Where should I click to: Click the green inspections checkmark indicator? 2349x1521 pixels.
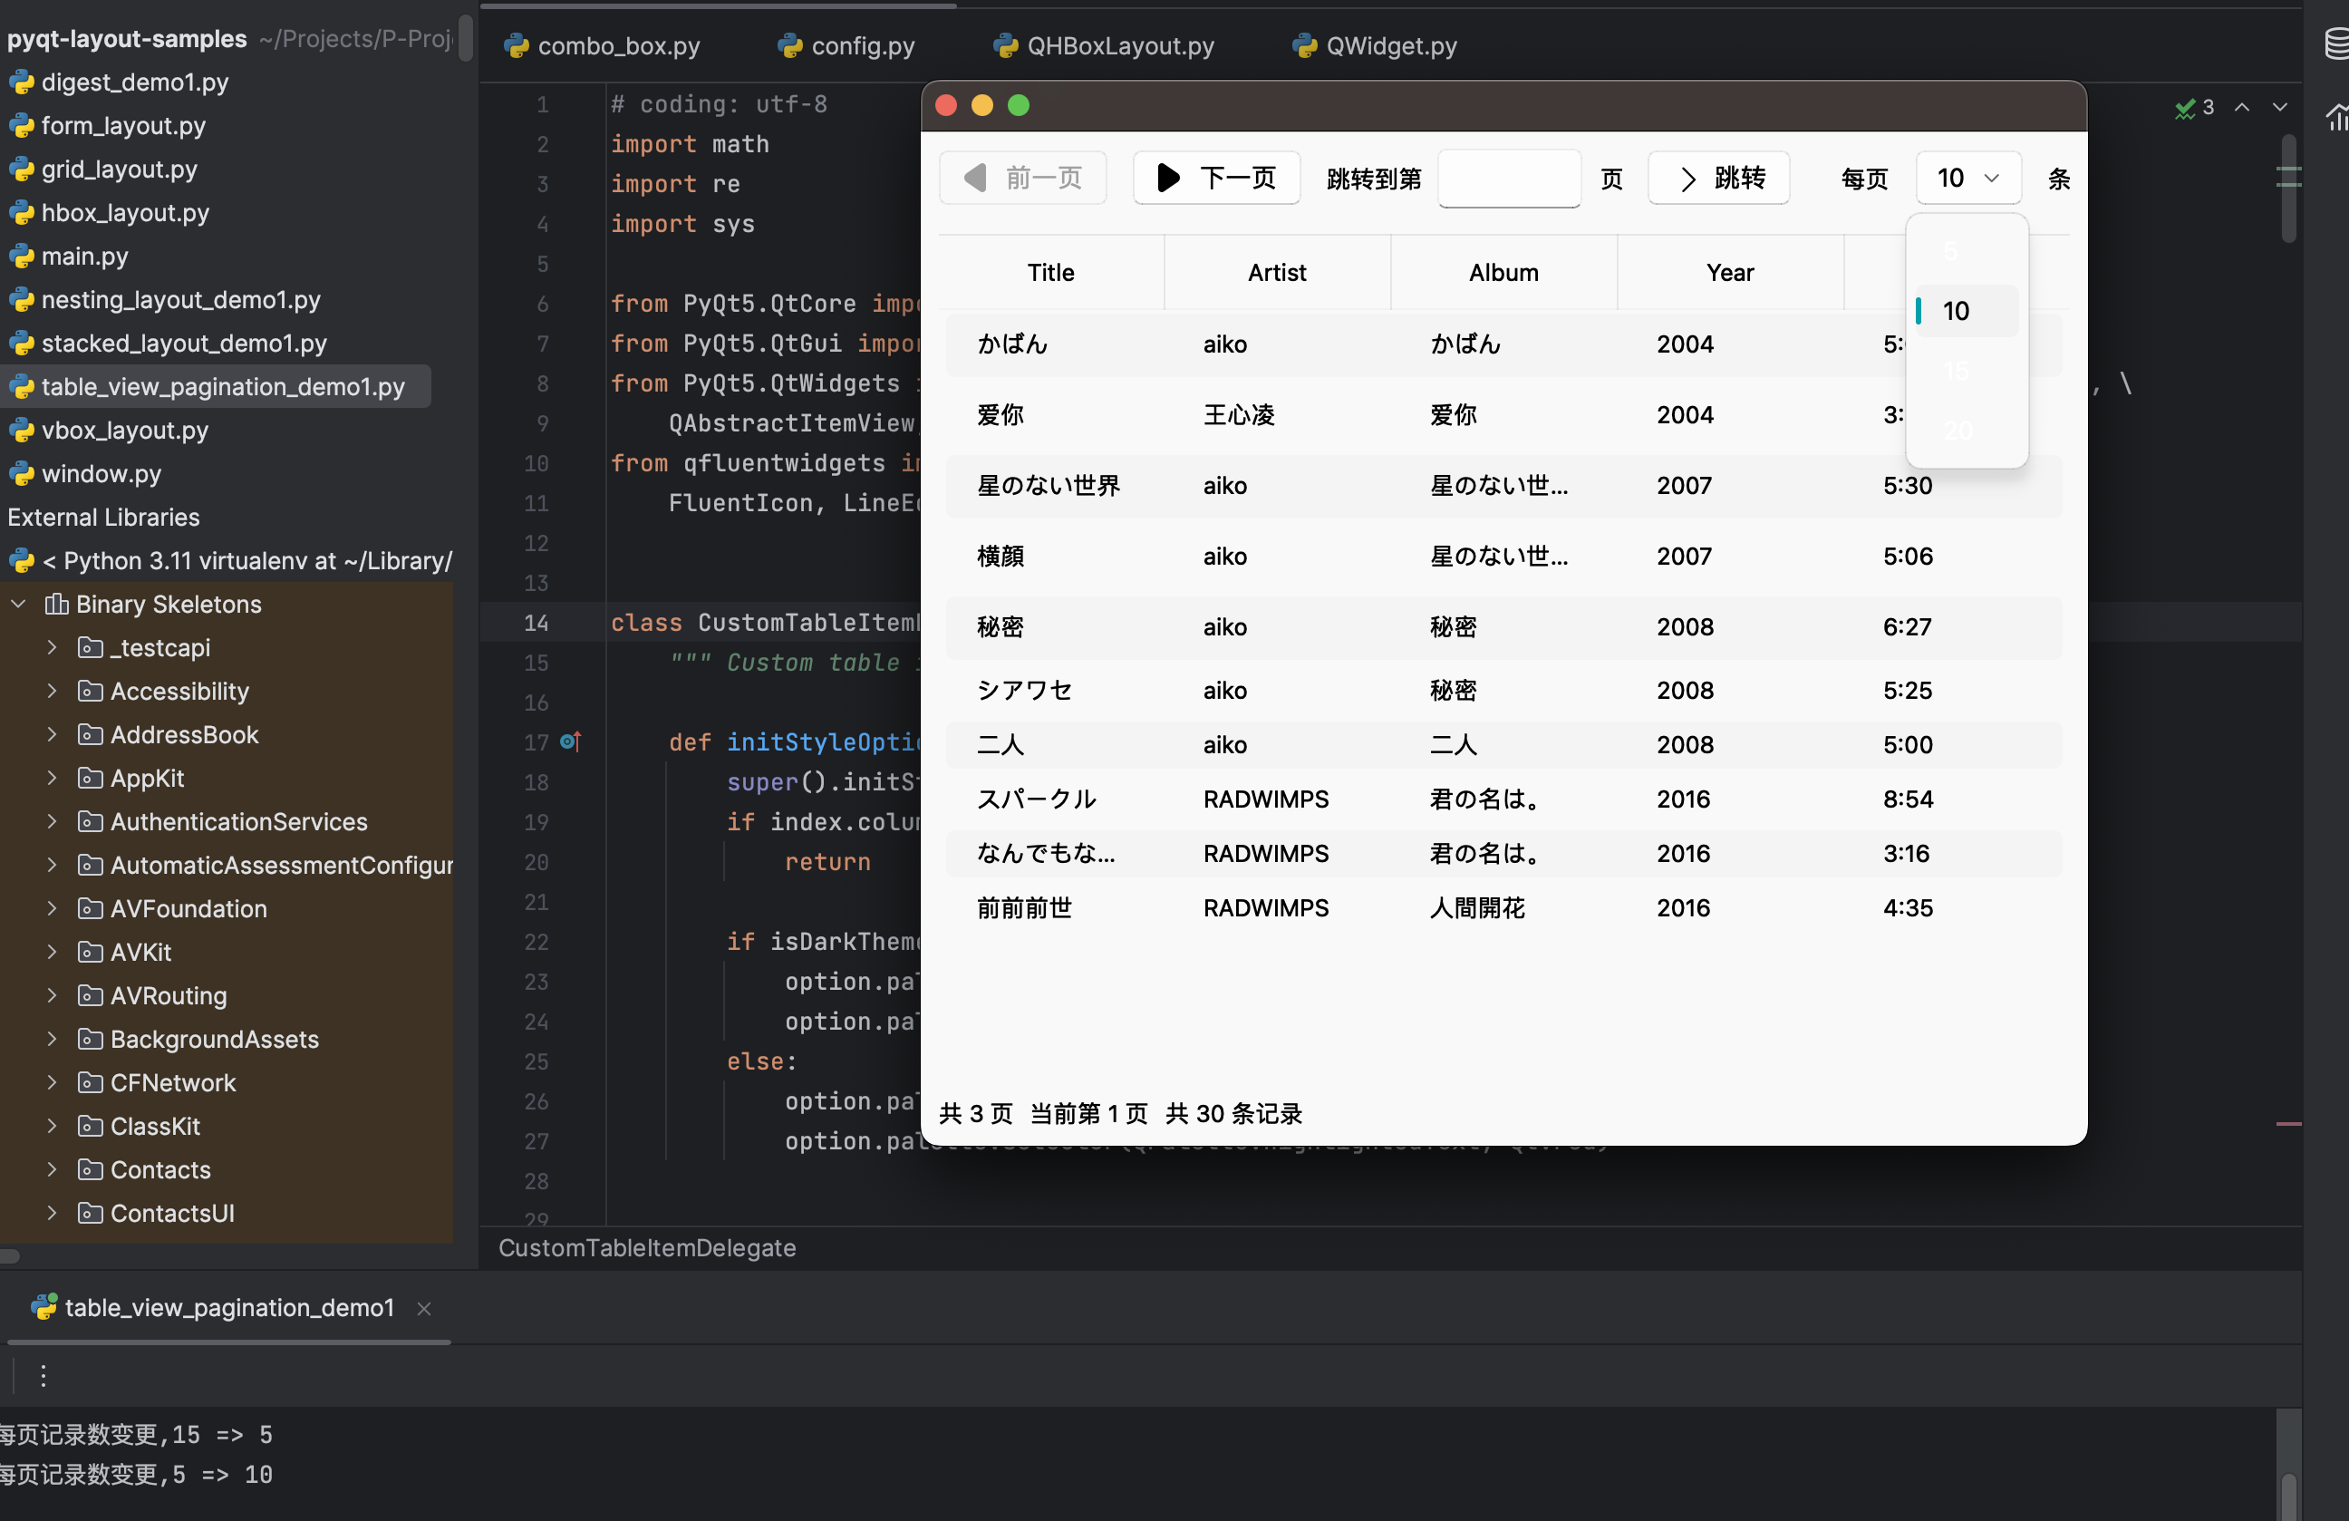2184,109
